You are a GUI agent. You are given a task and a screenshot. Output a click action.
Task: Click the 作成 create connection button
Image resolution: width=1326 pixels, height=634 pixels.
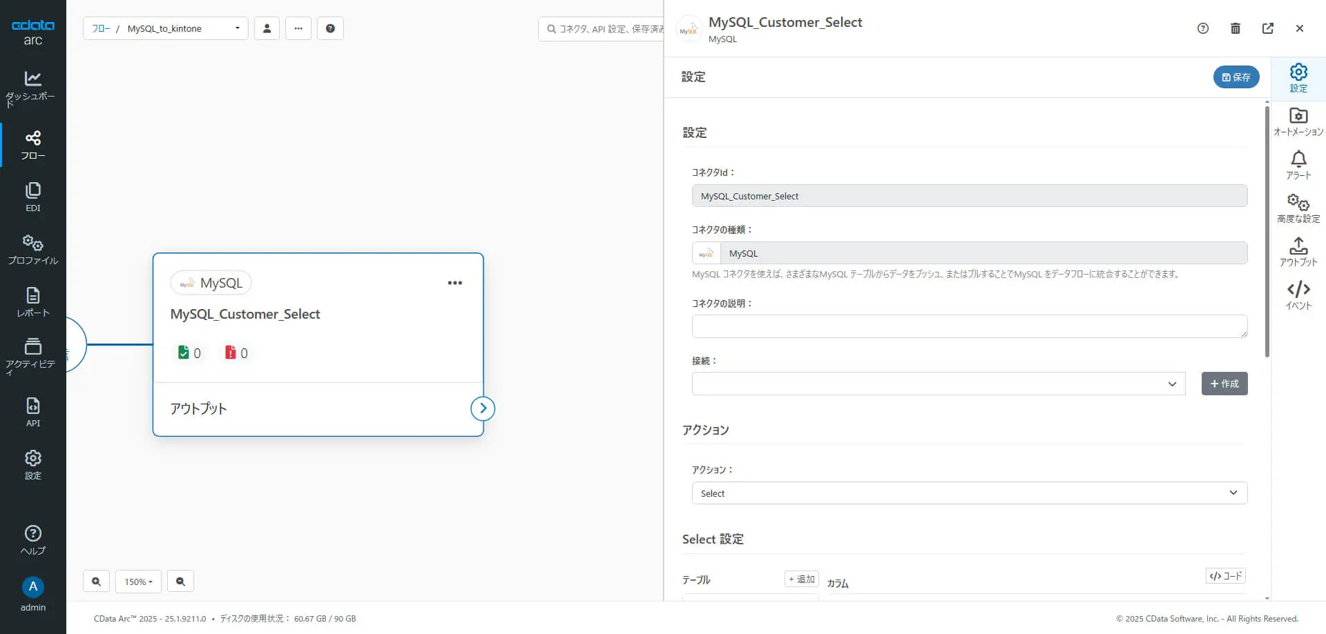point(1224,384)
